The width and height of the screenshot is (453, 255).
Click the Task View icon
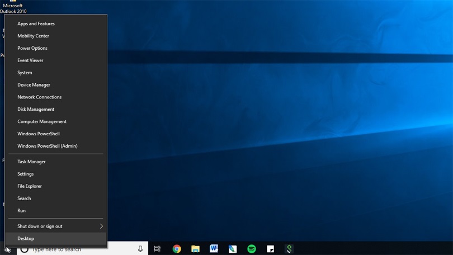click(157, 249)
